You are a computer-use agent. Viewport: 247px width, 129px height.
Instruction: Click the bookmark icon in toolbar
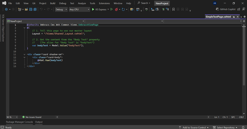tap(173, 9)
